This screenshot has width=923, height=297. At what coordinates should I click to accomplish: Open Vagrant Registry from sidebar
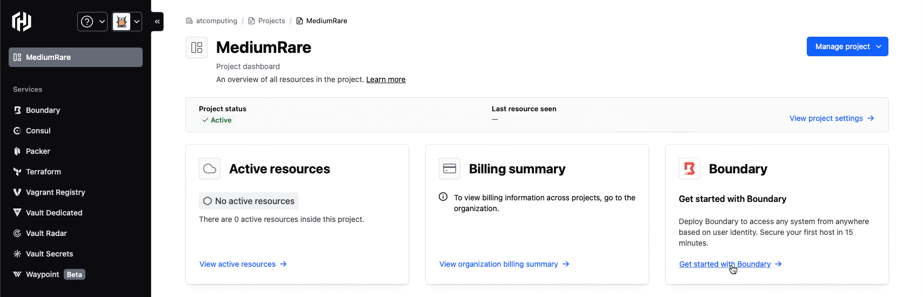(55, 192)
